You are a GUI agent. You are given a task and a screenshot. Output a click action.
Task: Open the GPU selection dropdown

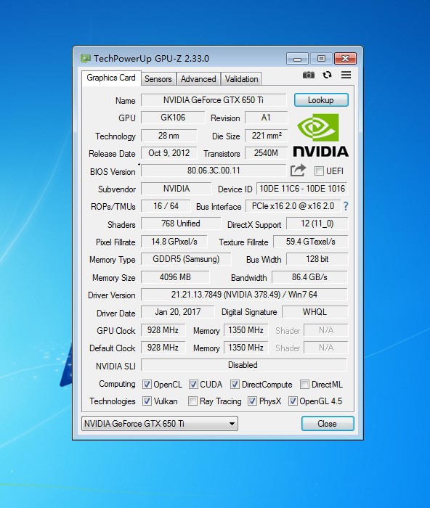(160, 423)
